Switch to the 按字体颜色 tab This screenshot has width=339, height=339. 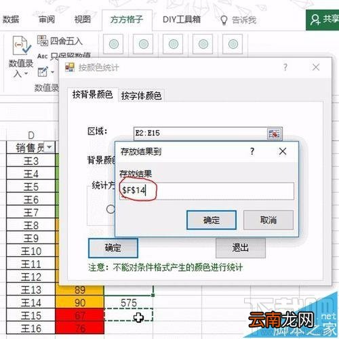tap(141, 96)
